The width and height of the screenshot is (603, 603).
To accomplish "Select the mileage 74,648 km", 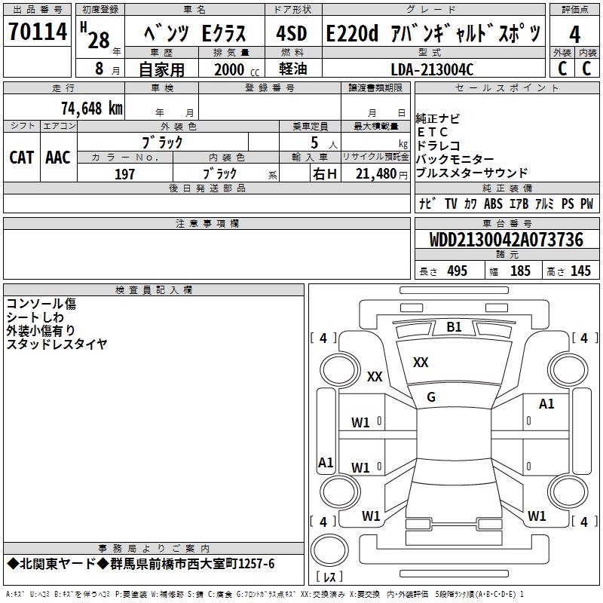I will [x=92, y=108].
